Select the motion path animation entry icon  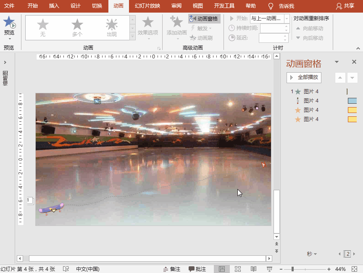[x=298, y=101]
